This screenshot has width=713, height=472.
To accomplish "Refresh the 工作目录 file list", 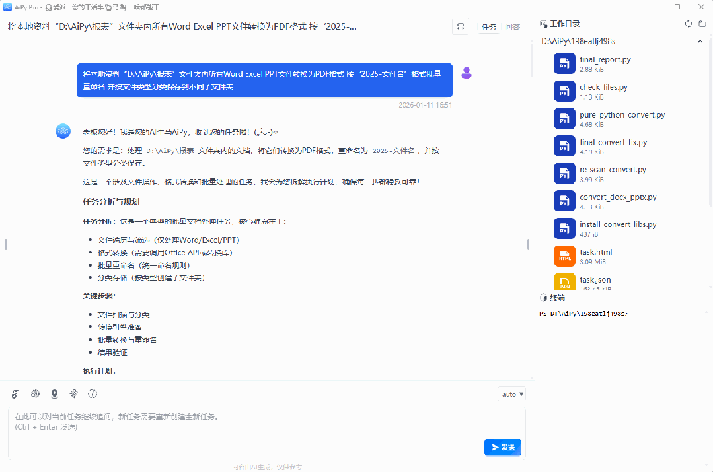I will point(689,24).
